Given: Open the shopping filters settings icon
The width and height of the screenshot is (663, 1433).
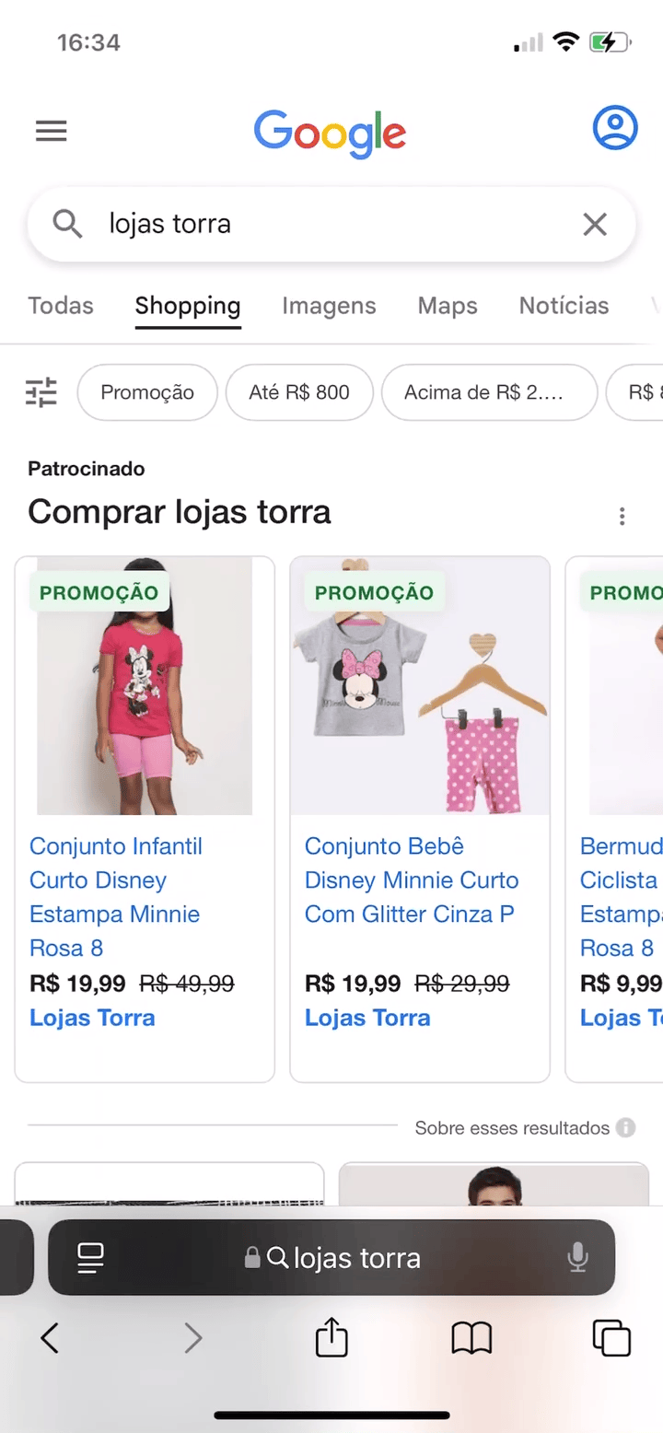Looking at the screenshot, I should [41, 393].
